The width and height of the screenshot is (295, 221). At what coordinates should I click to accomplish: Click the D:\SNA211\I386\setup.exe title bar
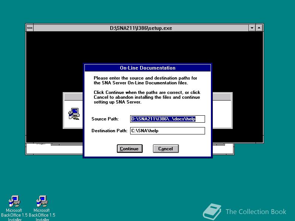tap(141, 28)
